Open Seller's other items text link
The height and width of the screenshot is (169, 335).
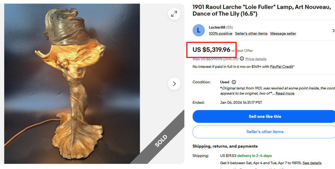(x=251, y=34)
